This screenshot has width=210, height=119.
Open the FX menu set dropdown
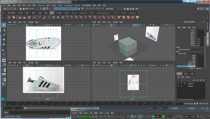[9, 9]
